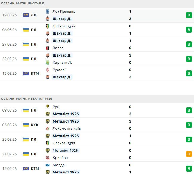This screenshot has height=174, width=194.
Task: Click the Ukraine flag on the 27.02.26 match
Action: pos(26,44)
